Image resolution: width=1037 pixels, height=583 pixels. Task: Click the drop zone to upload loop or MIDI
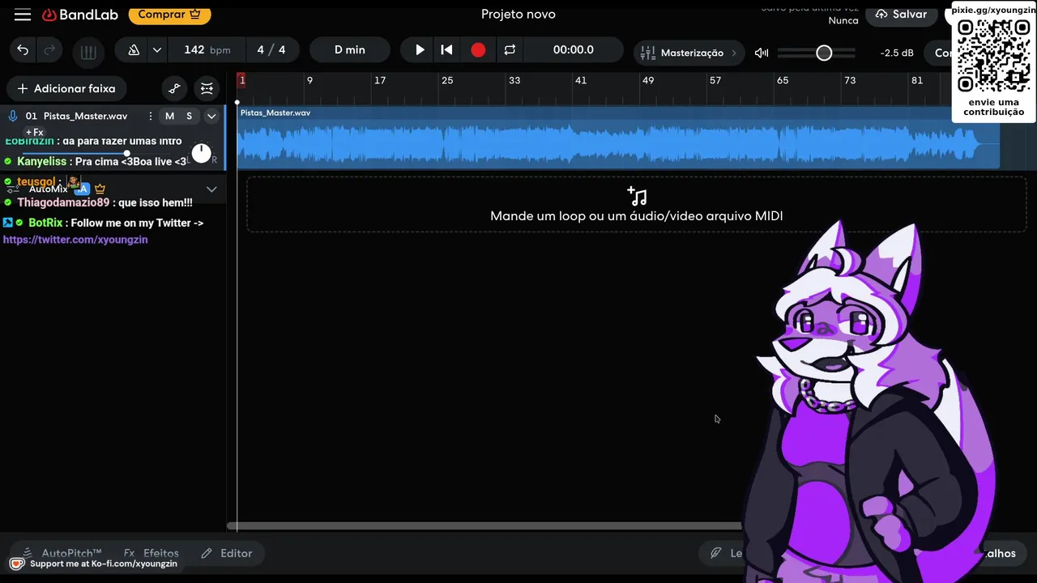click(636, 205)
